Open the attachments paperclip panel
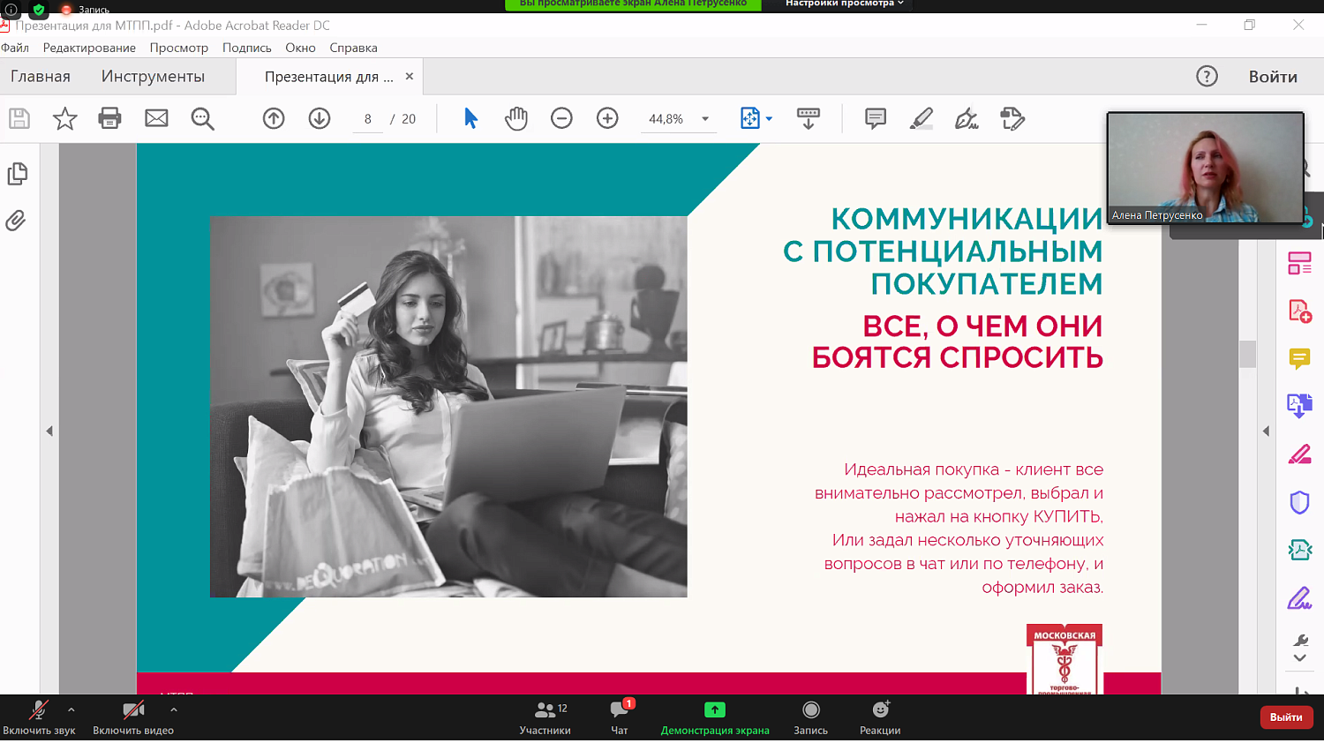The width and height of the screenshot is (1324, 743). pyautogui.click(x=16, y=221)
